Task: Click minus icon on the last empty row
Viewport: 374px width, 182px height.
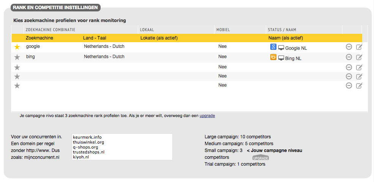Action: [349, 85]
